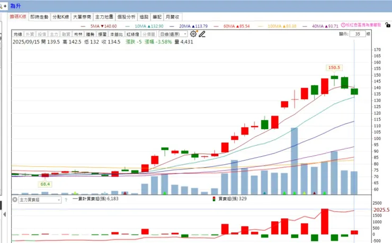Toggle the 紅綠燈 indicator button
The height and width of the screenshot is (243, 392).
coord(132,34)
